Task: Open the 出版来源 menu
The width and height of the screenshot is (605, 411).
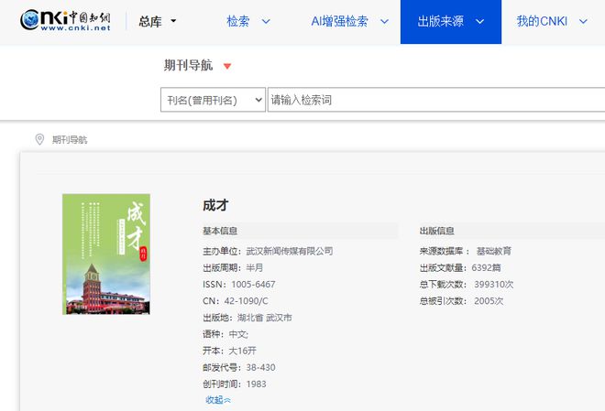Action: click(451, 22)
